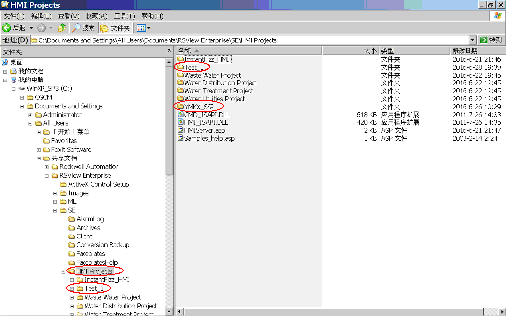The height and width of the screenshot is (316, 506).
Task: Open the 帮助(H) menu
Action: click(152, 16)
